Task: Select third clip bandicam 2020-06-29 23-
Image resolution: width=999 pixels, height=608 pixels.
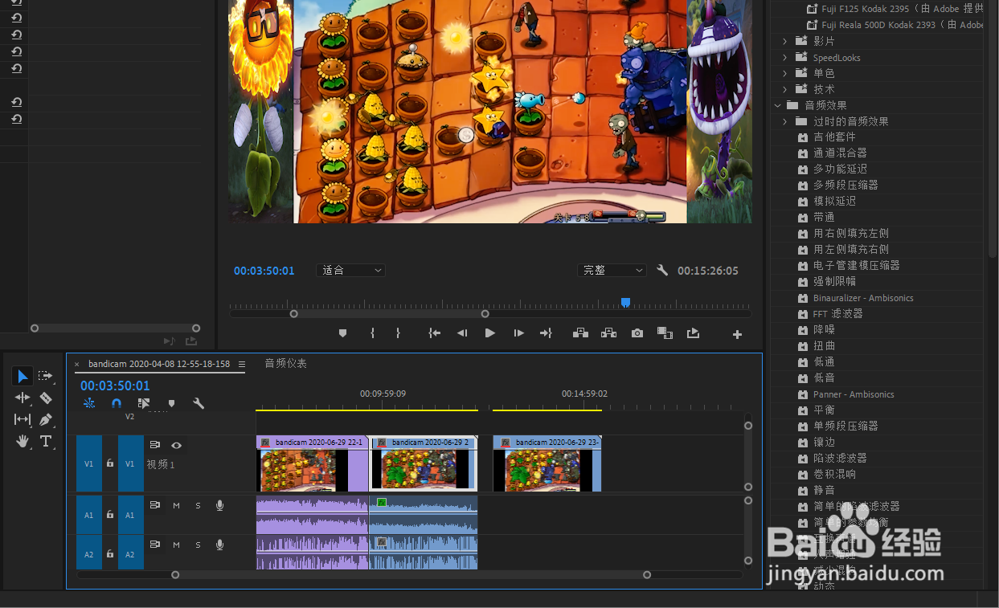Action: [547, 464]
